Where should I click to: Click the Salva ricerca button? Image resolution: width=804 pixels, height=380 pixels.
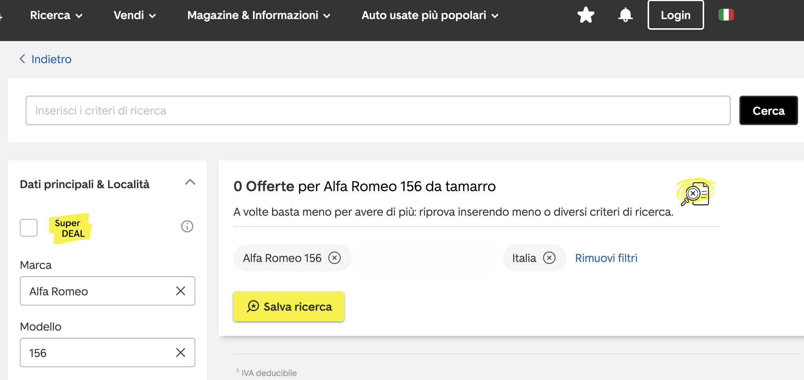click(x=289, y=306)
